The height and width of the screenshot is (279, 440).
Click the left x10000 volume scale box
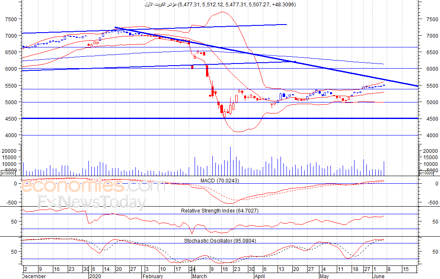click(9, 173)
